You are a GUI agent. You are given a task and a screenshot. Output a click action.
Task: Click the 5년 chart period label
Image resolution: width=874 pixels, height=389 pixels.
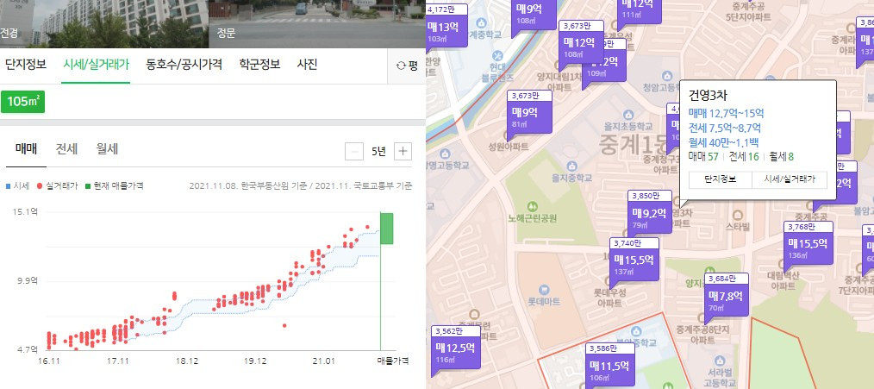click(x=378, y=151)
